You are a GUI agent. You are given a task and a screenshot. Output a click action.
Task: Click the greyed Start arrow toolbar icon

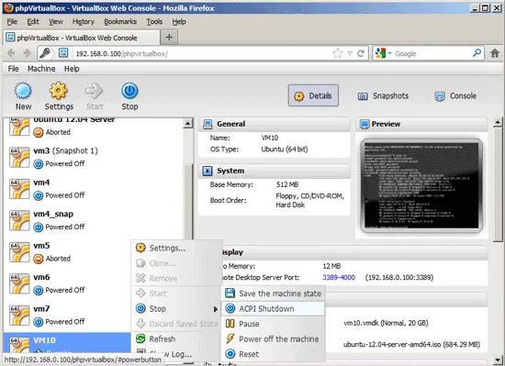(94, 91)
